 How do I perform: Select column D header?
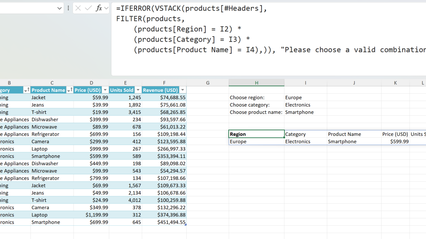pyautogui.click(x=91, y=83)
